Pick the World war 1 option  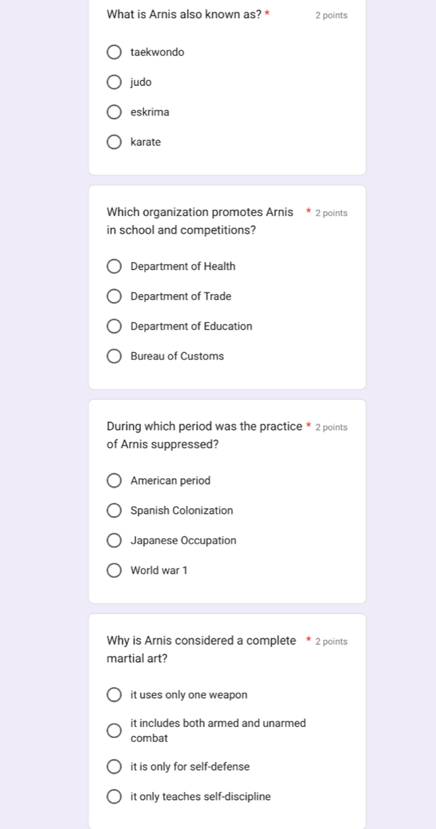pyautogui.click(x=114, y=571)
